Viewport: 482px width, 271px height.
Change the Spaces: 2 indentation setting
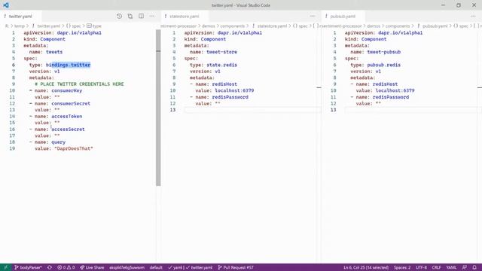tap(402, 267)
